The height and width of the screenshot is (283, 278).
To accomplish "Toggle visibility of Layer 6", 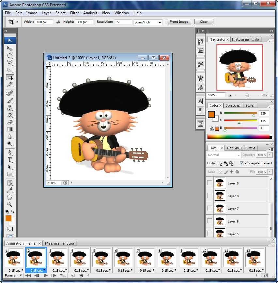I will pos(209,221).
